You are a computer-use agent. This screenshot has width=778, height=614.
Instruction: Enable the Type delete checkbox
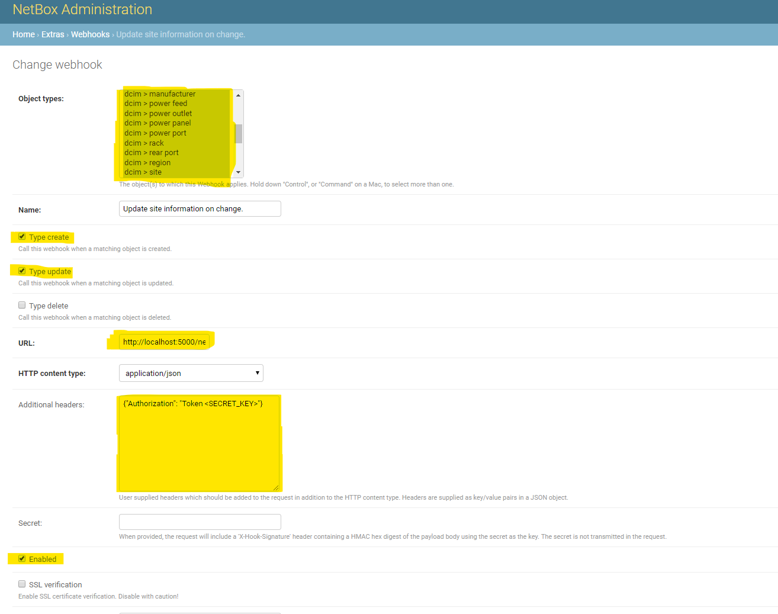point(22,306)
